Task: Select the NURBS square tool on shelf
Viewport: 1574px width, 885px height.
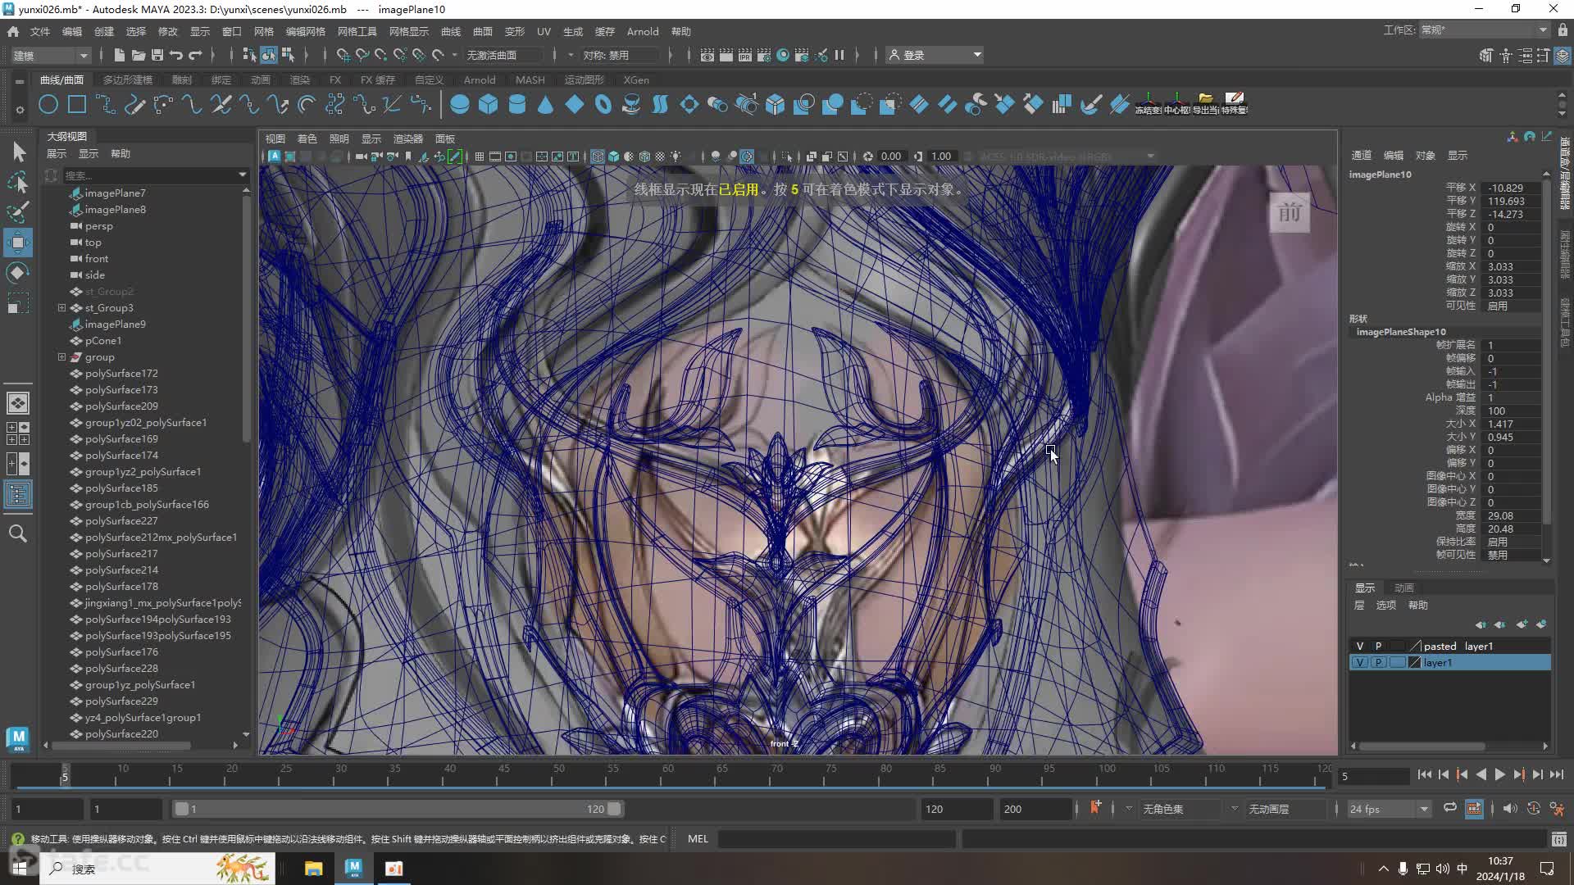Action: pyautogui.click(x=77, y=105)
